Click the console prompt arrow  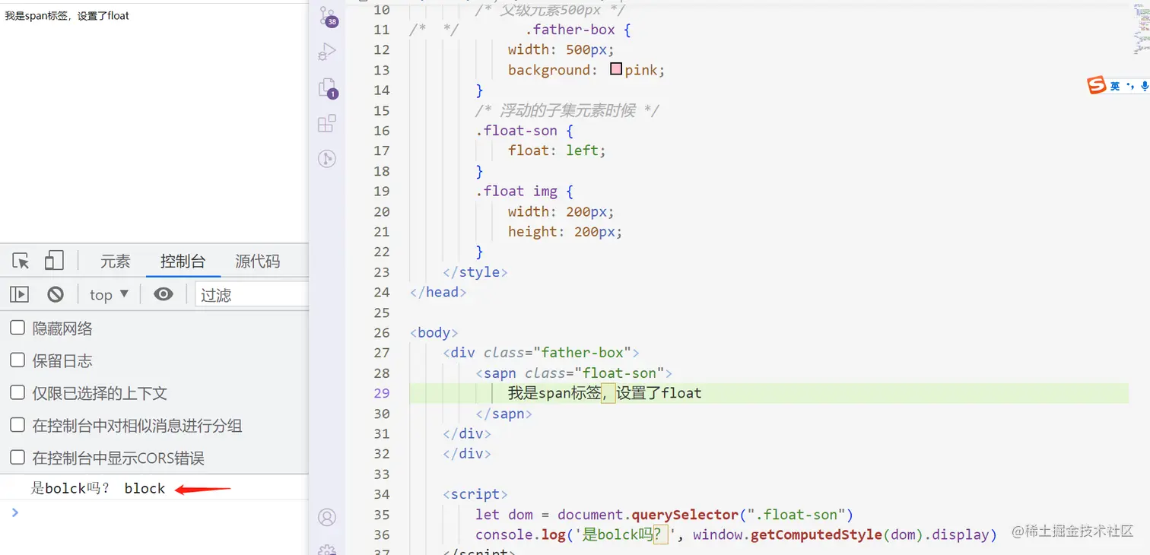(14, 512)
